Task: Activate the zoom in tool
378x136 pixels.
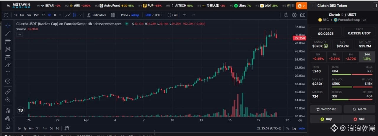Action: pyautogui.click(x=8, y=100)
